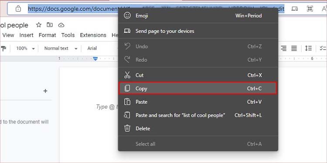
Task: Select Paste from the context menu
Action: pyautogui.click(x=198, y=102)
